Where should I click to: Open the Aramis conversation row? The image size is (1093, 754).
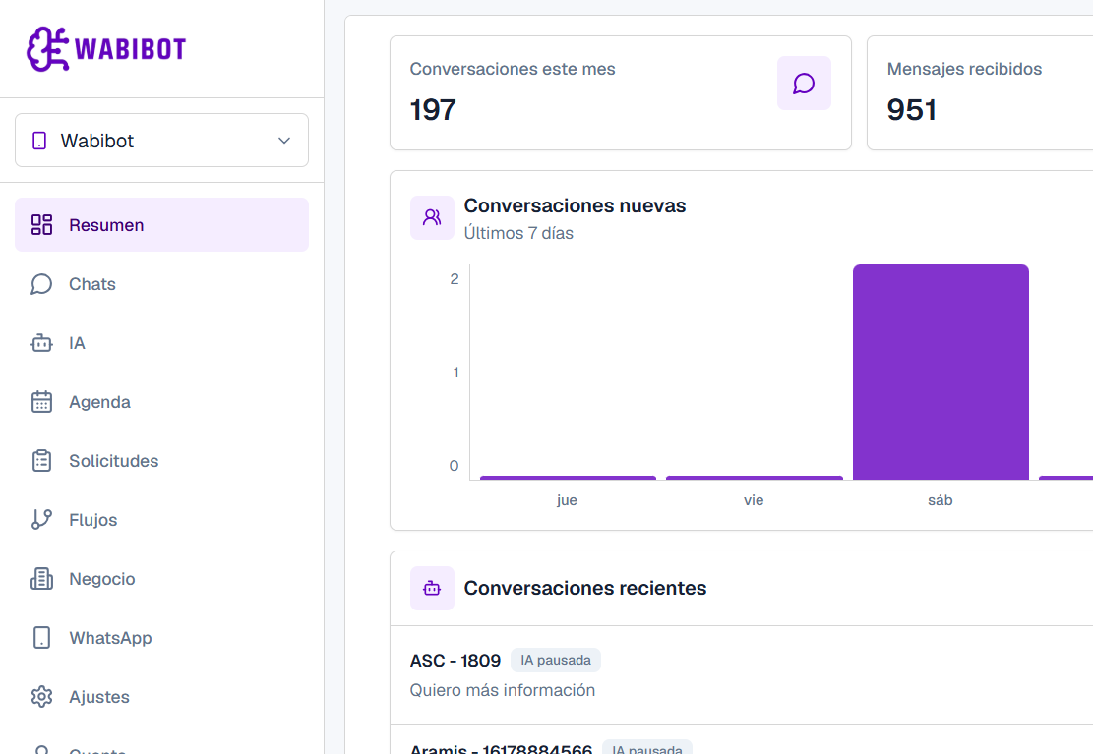(x=742, y=740)
